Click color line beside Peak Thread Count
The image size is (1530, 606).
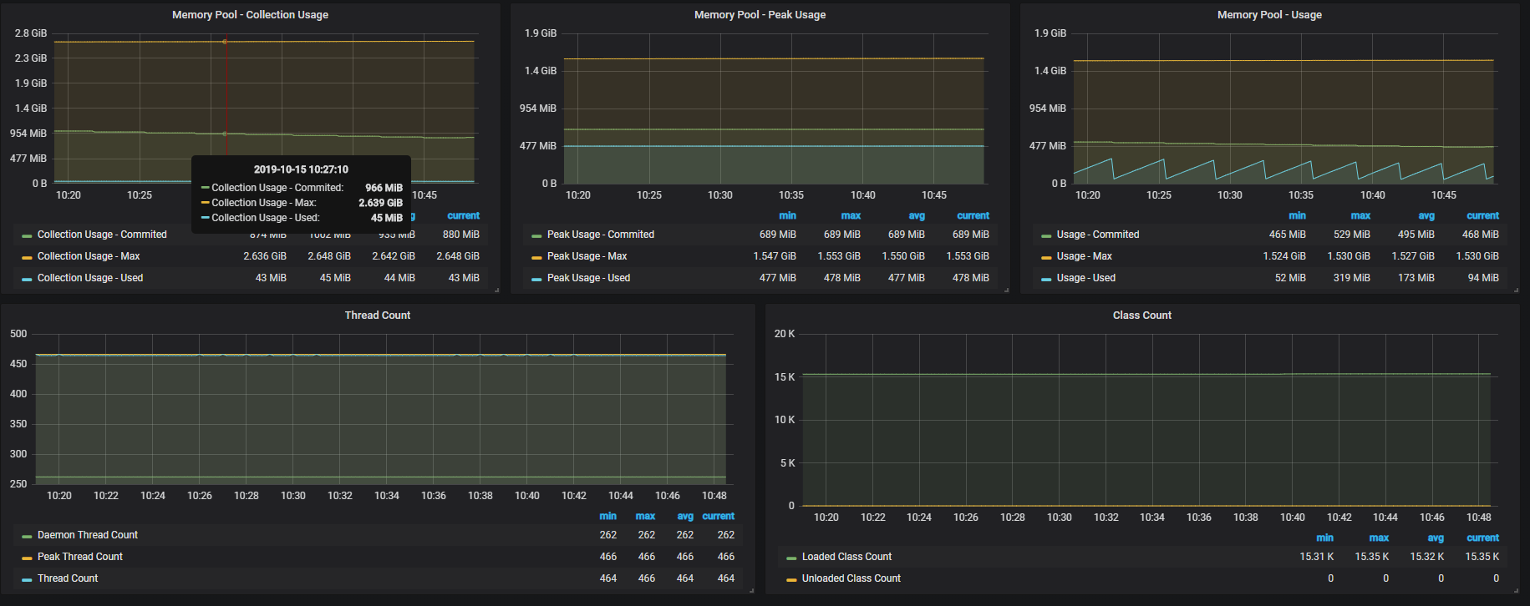27,558
